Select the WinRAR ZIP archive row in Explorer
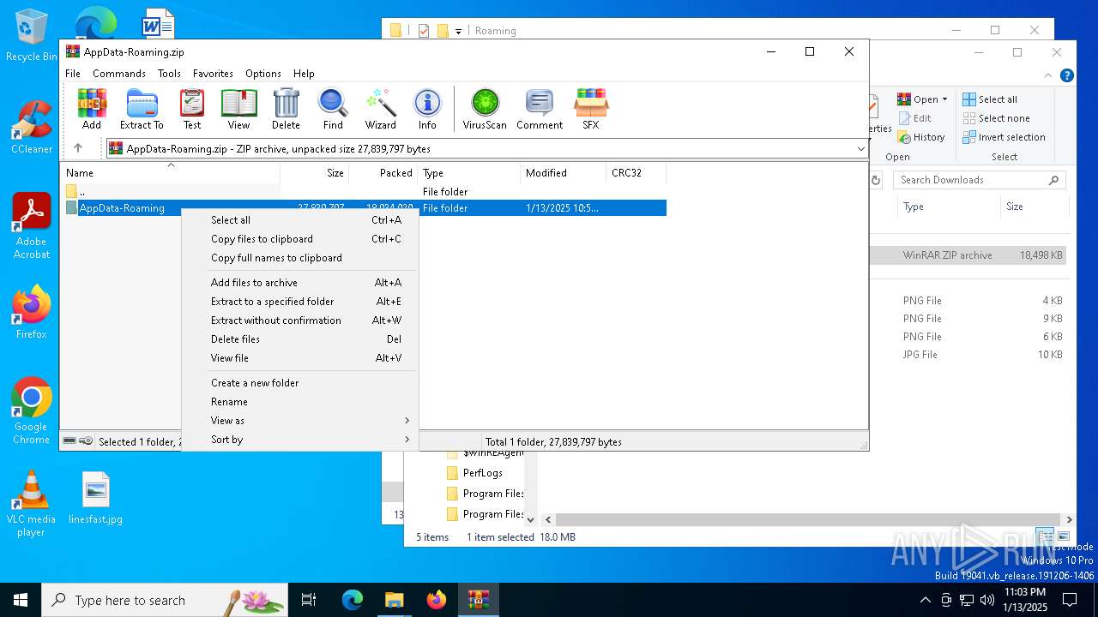The width and height of the screenshot is (1098, 617). click(968, 255)
